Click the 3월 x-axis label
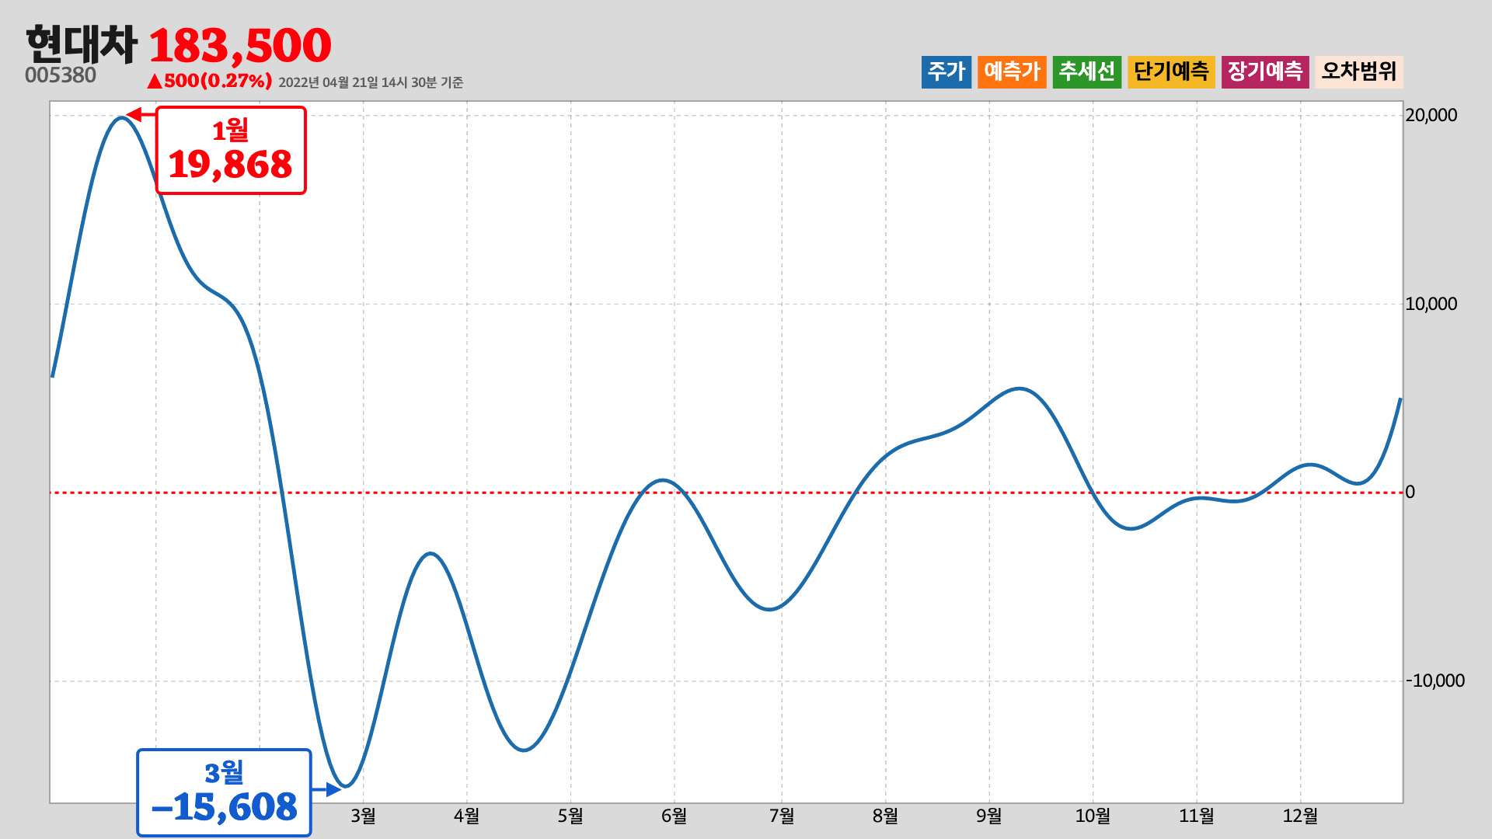This screenshot has width=1492, height=839. [363, 816]
